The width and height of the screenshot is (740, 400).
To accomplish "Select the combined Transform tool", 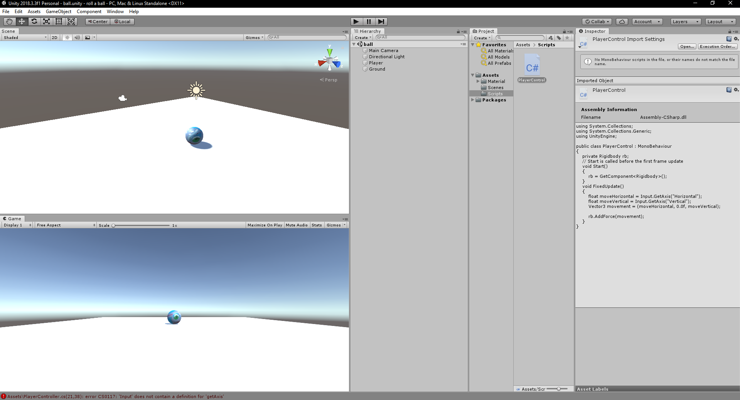I will pos(71,22).
